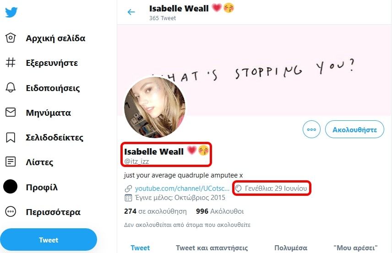
Task: Select the Εξερευνήστε hashtag icon
Action: pyautogui.click(x=11, y=62)
